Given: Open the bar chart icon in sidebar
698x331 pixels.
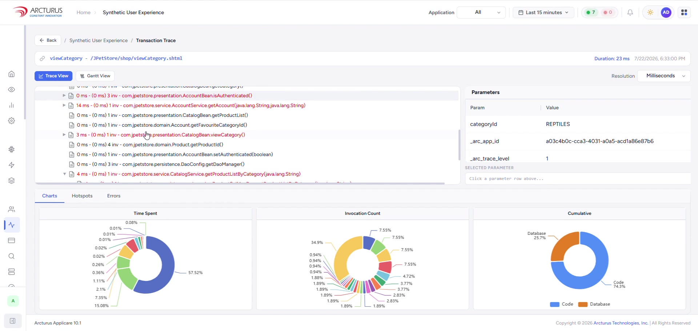Looking at the screenshot, I should (x=12, y=105).
